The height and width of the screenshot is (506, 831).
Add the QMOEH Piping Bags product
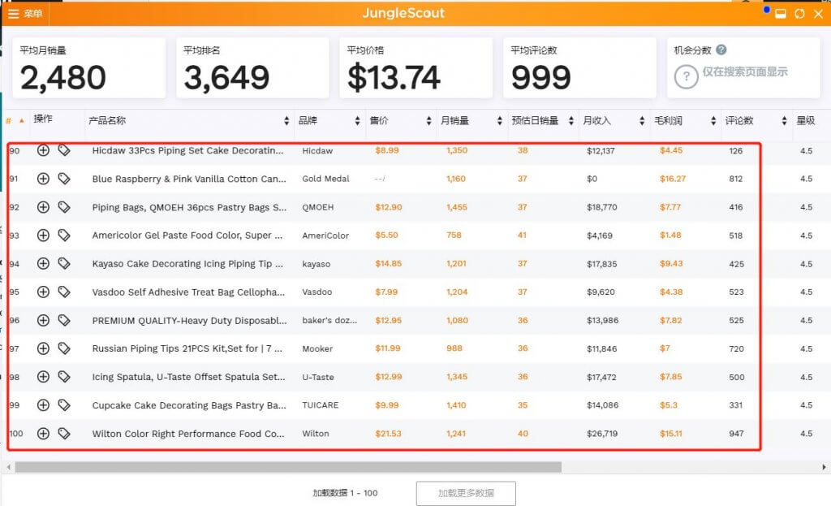pos(44,207)
